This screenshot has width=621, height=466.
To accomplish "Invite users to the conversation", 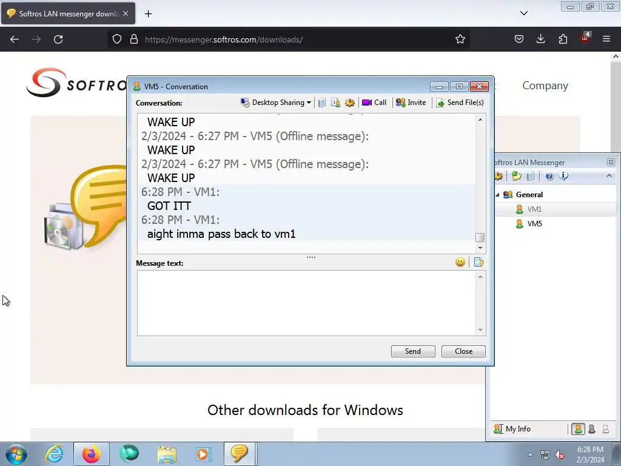I will click(x=411, y=103).
